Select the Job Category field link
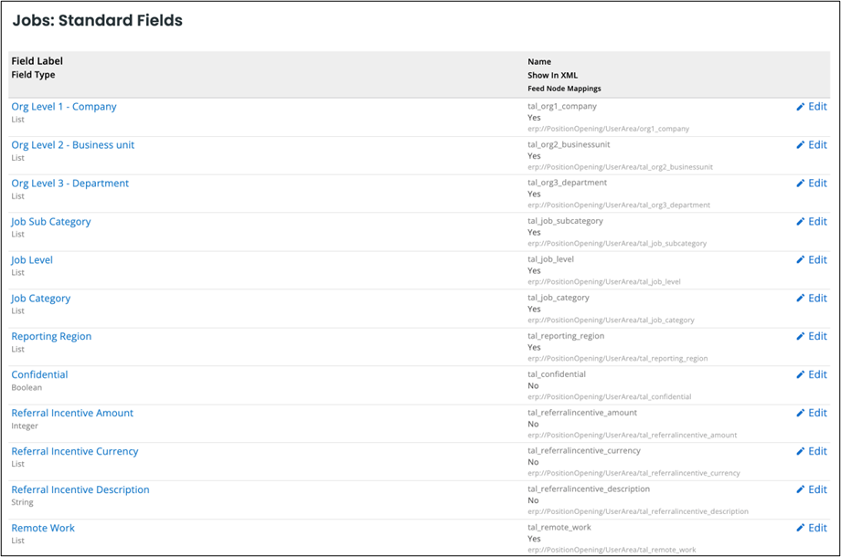 pos(42,298)
